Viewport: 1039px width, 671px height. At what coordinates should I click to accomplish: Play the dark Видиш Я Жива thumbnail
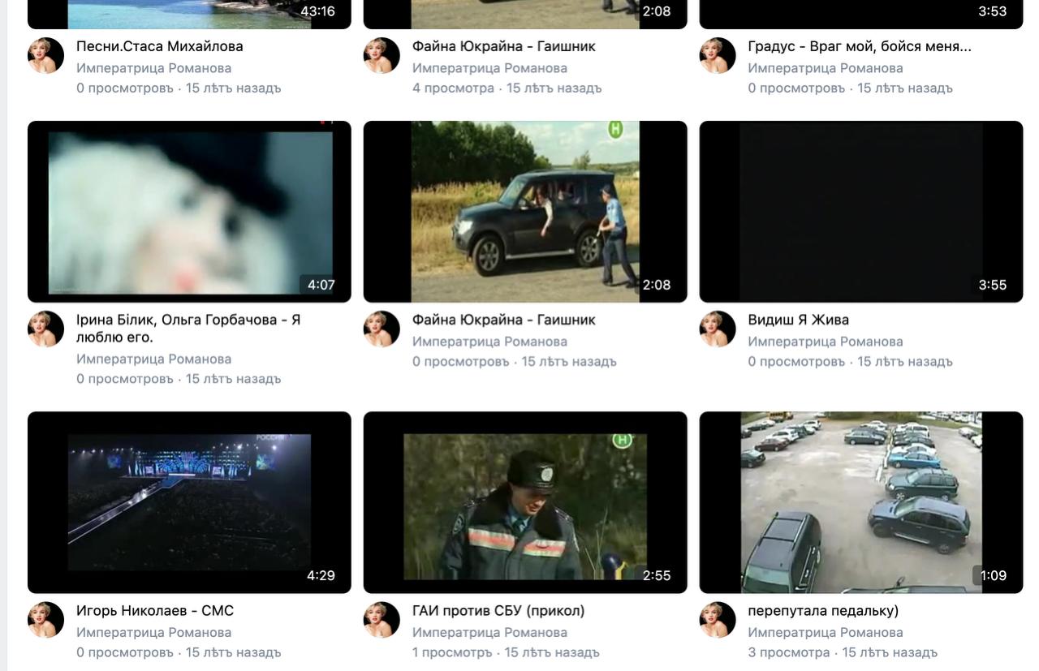tap(861, 212)
